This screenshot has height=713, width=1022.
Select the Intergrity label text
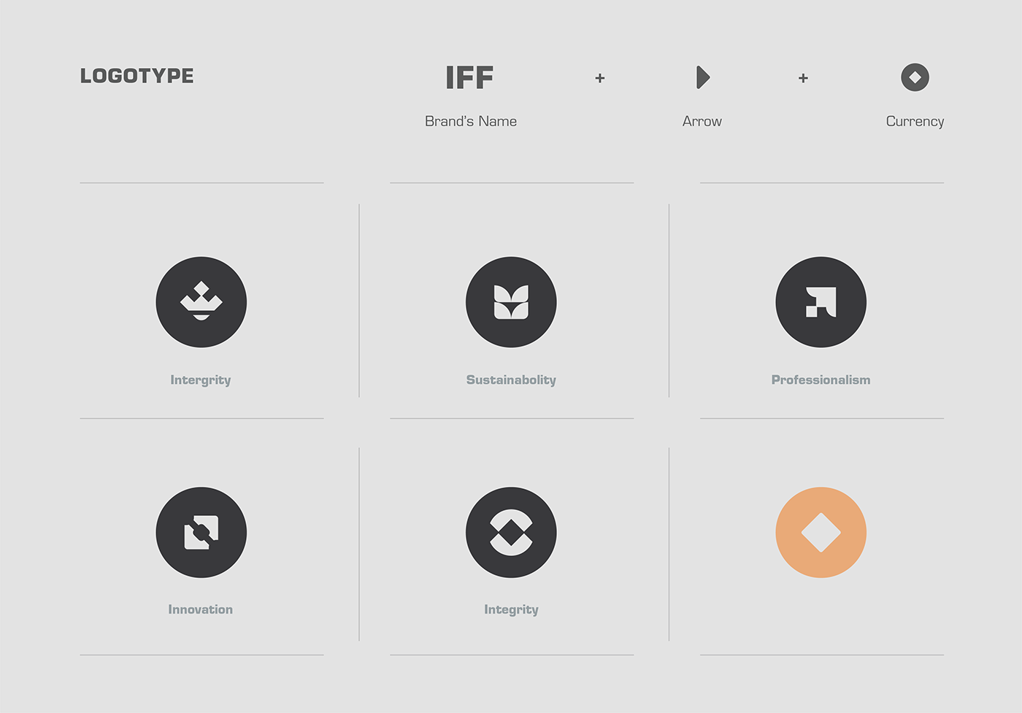pos(201,379)
